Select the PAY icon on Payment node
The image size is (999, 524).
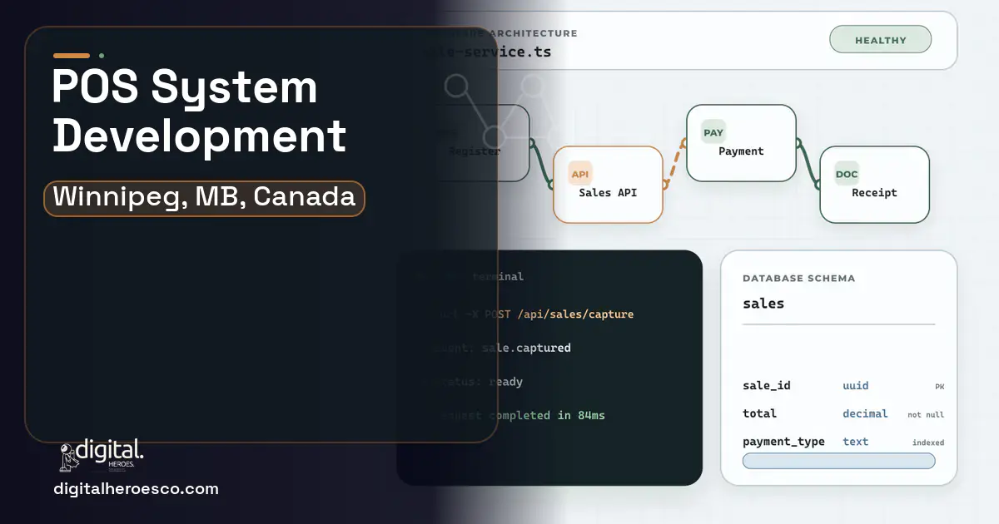tap(713, 132)
